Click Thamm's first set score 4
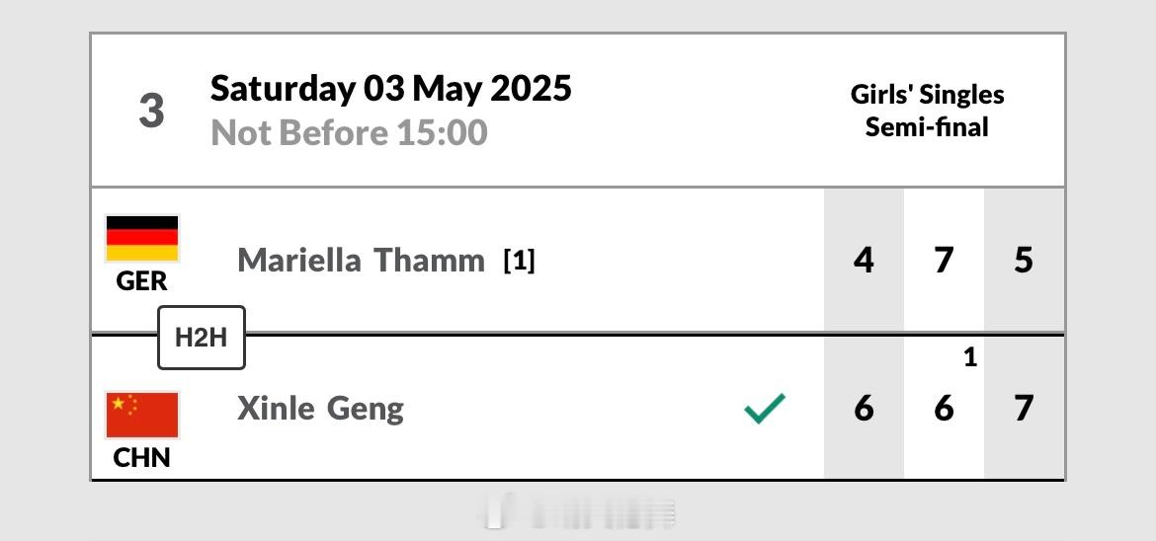 pyautogui.click(x=864, y=261)
